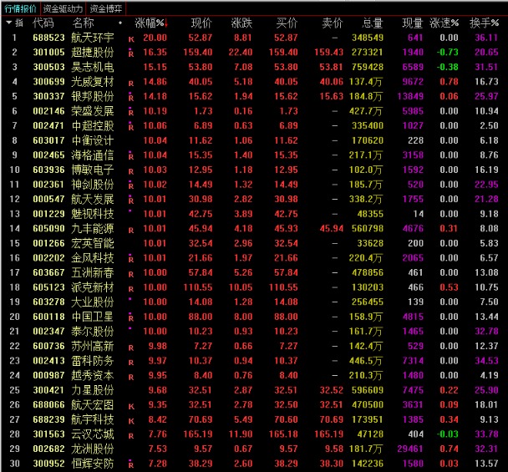Click the R marker beside 雷科防务
Screen dimensions: 508x472
[131, 363]
